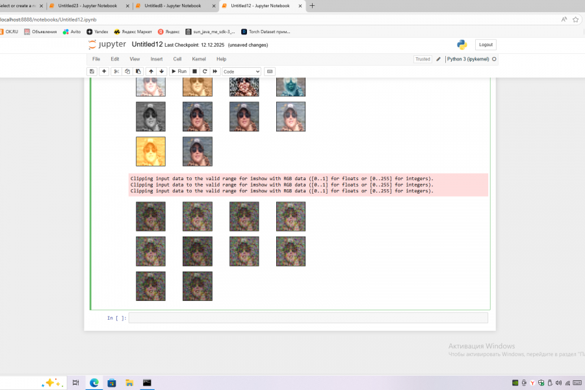The width and height of the screenshot is (585, 390).
Task: Restart kernel and run all cells icon
Action: click(x=215, y=71)
